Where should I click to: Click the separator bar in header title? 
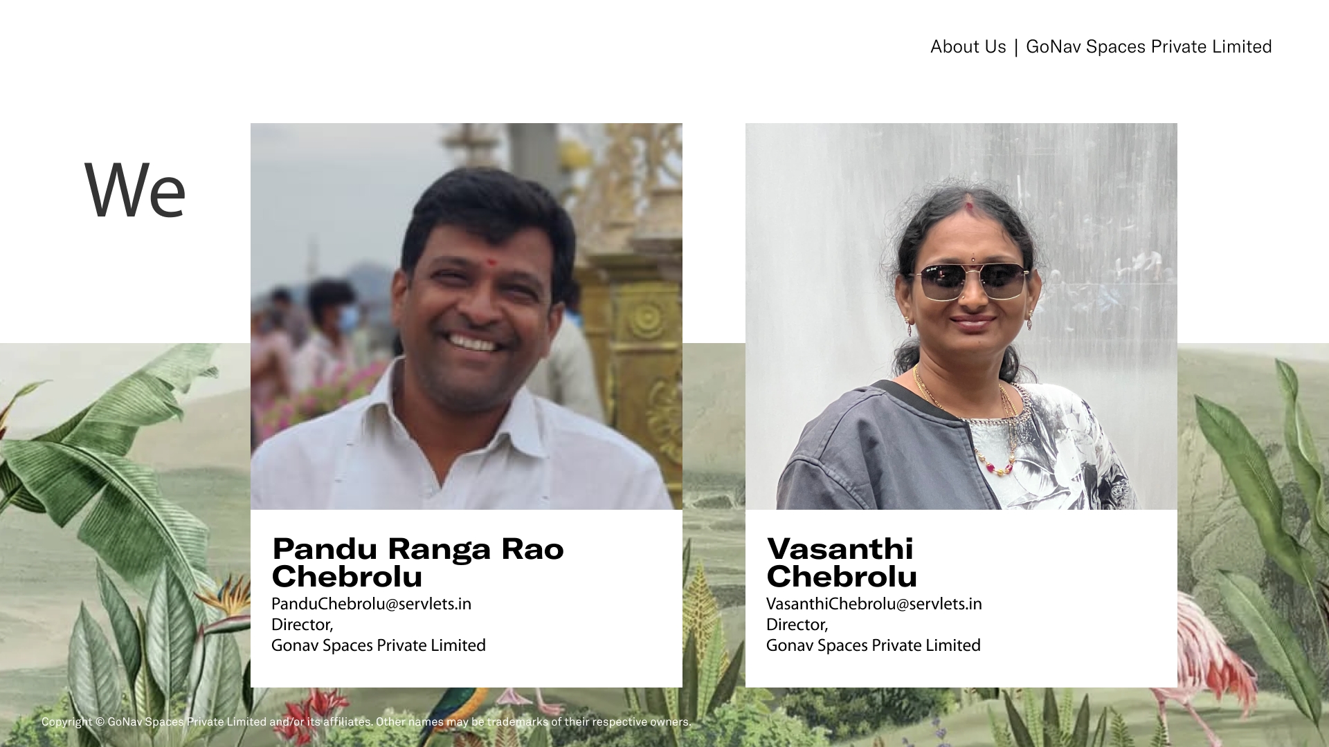(1016, 47)
